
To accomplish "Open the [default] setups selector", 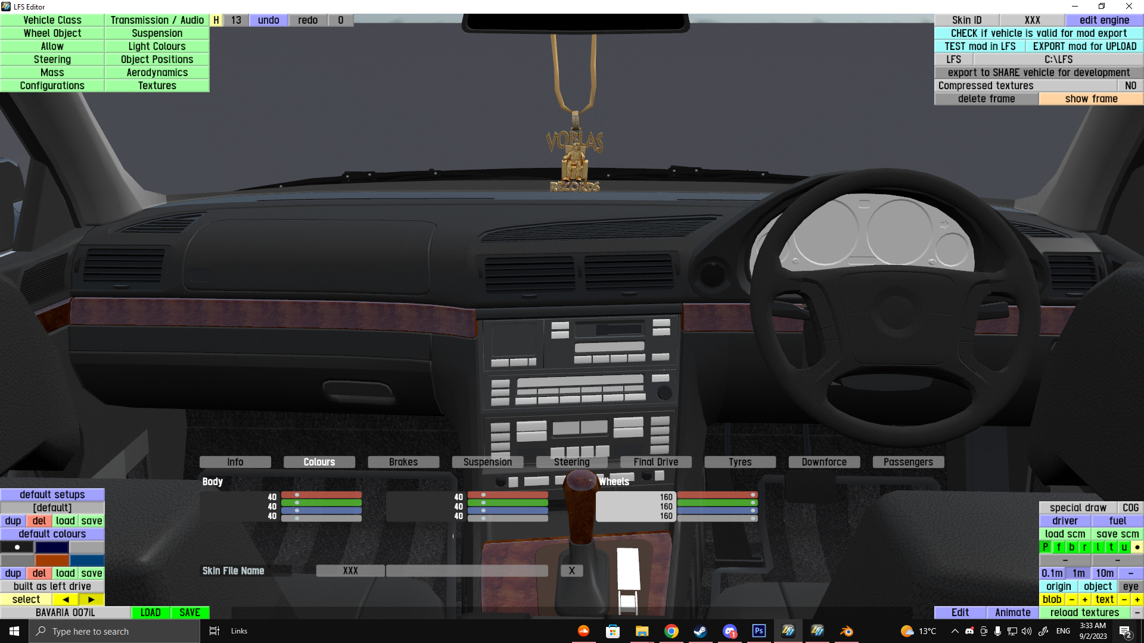I will (52, 508).
